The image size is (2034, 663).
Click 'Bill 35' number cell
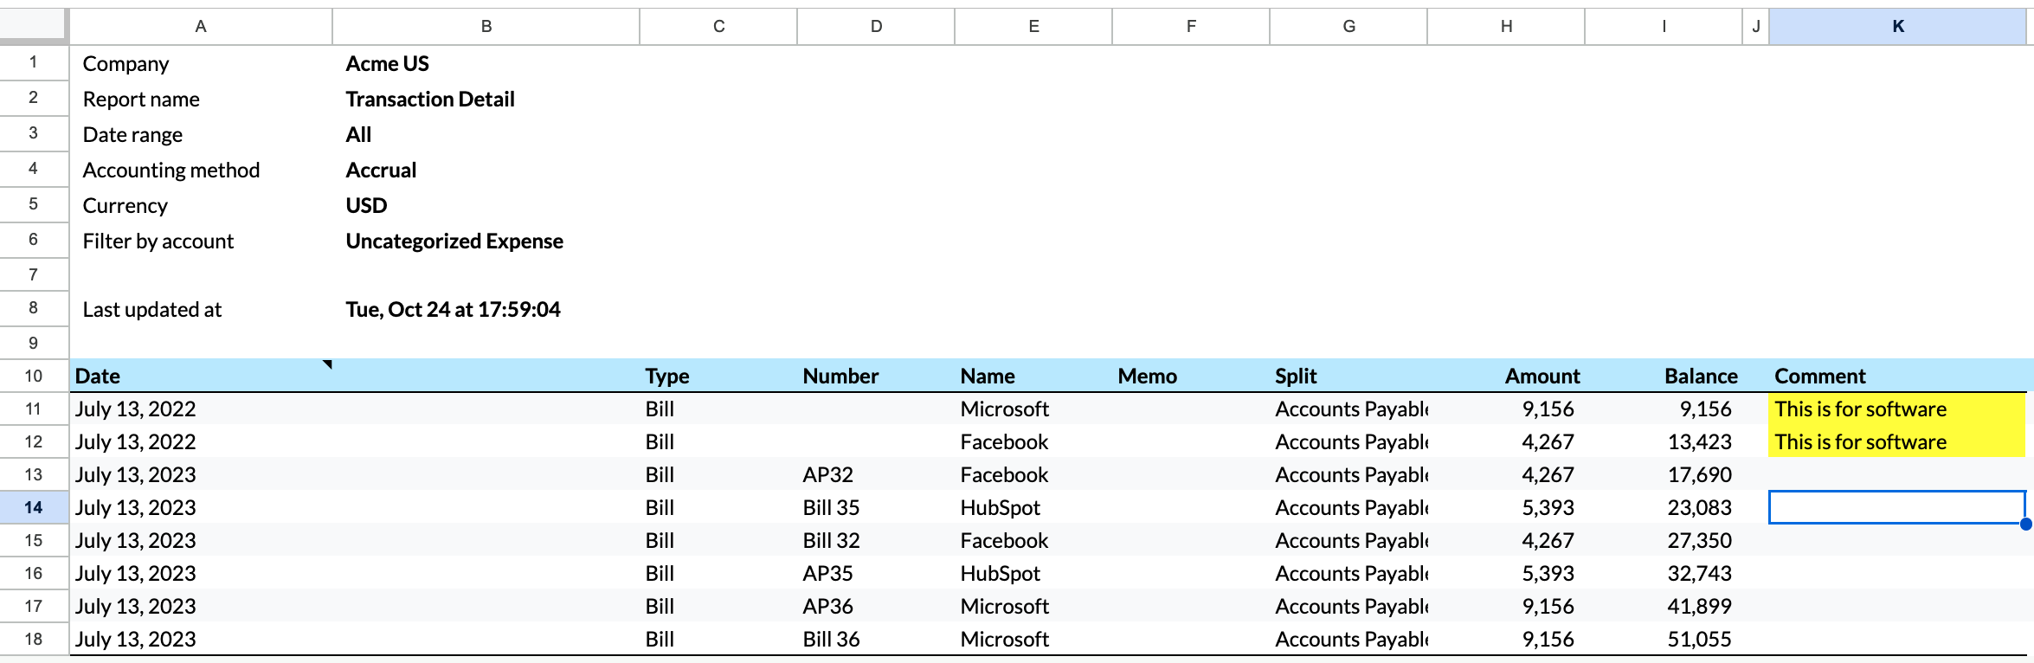point(876,507)
